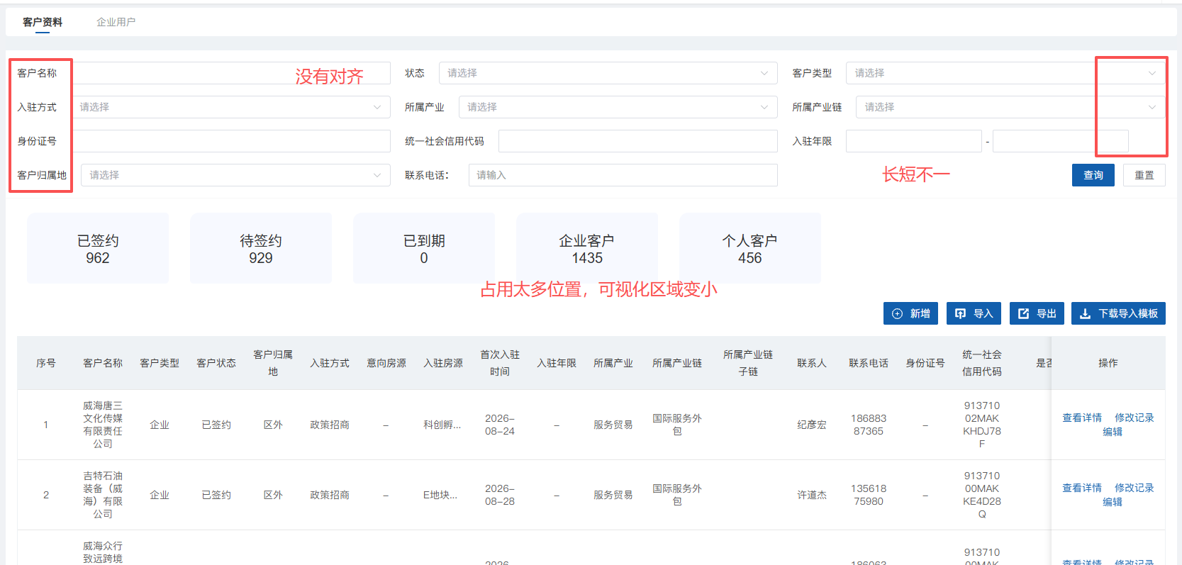Open the 所属产业 dropdown

[618, 107]
